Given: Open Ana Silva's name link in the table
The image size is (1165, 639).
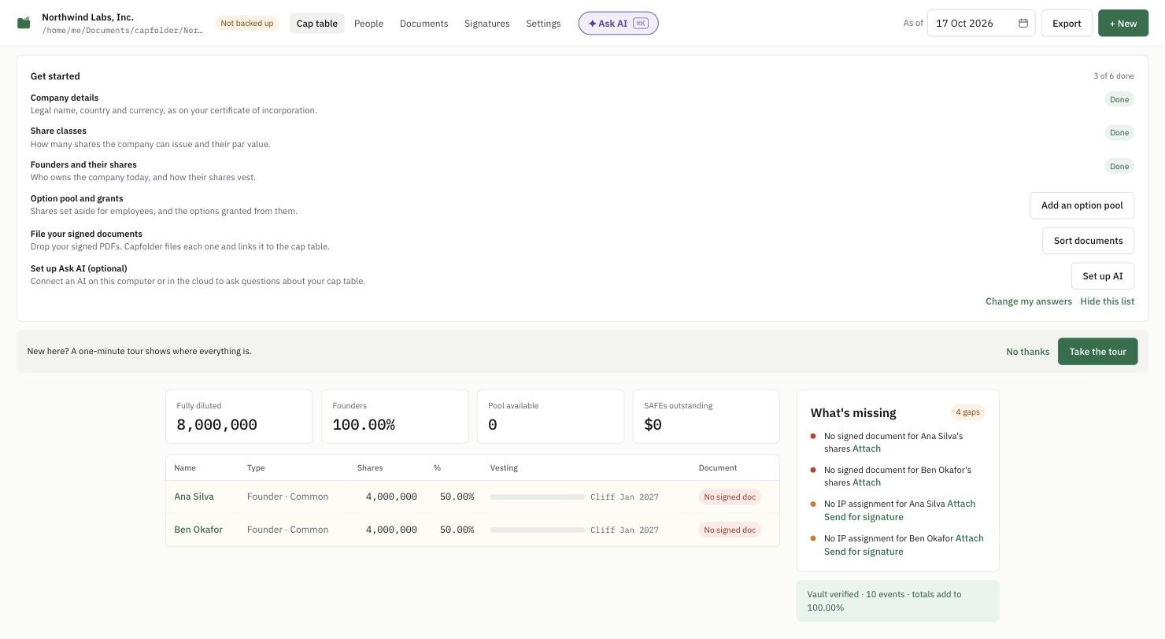Looking at the screenshot, I should (x=194, y=497).
